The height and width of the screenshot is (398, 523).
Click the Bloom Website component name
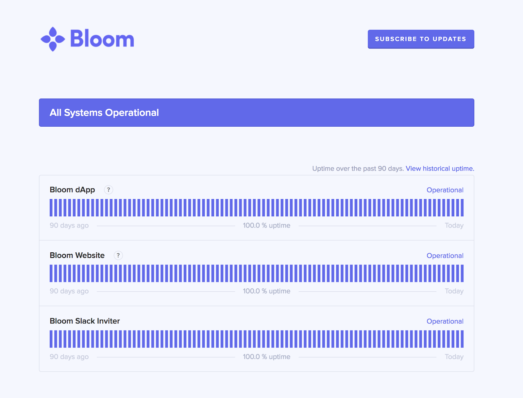point(77,255)
